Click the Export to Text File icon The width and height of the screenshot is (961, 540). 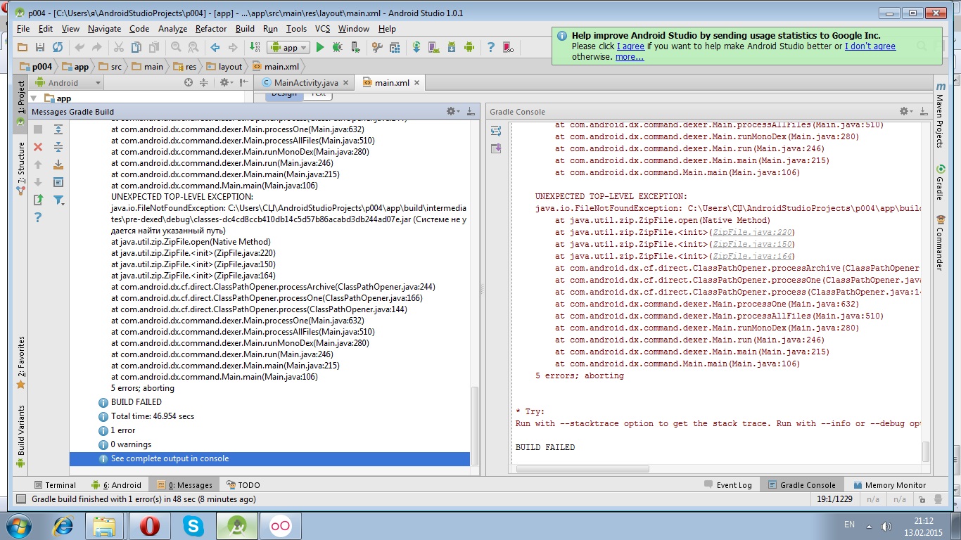tap(38, 200)
